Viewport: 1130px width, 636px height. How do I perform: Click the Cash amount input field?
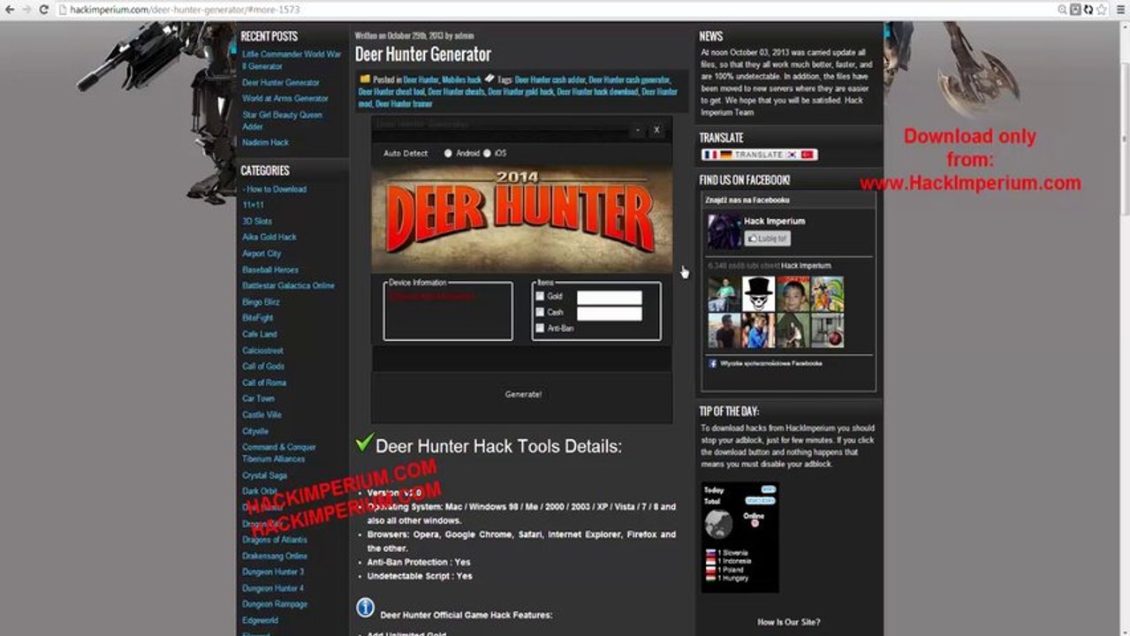tap(610, 314)
